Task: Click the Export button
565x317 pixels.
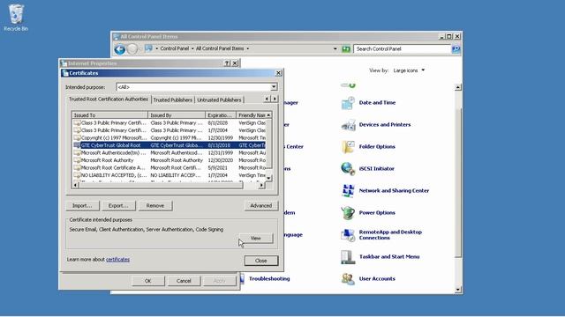Action: 118,206
